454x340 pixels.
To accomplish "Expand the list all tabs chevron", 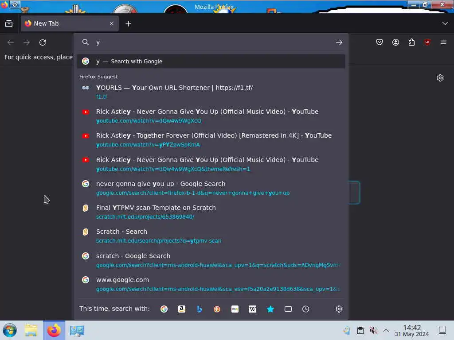I will point(445,23).
